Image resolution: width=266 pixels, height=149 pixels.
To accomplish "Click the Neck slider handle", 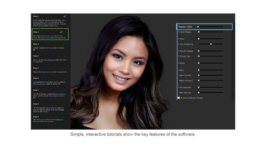I will pos(199,70).
